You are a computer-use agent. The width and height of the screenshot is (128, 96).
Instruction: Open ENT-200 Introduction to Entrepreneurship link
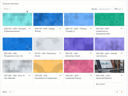pyautogui.click(x=103, y=31)
